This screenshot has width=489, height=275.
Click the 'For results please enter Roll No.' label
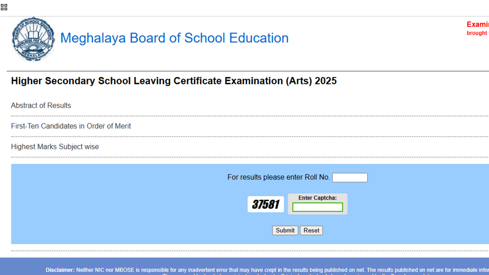coord(278,177)
